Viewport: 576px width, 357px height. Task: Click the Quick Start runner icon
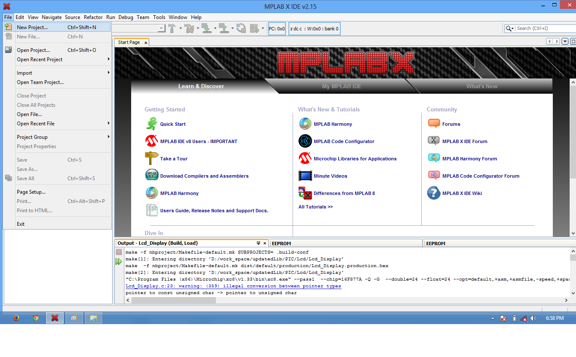coord(151,124)
